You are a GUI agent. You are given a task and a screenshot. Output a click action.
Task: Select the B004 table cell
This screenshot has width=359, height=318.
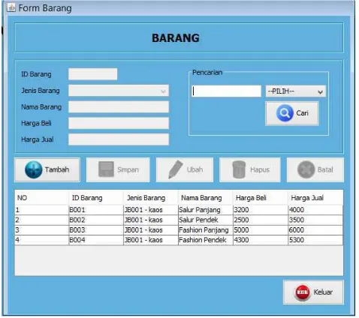coord(96,240)
